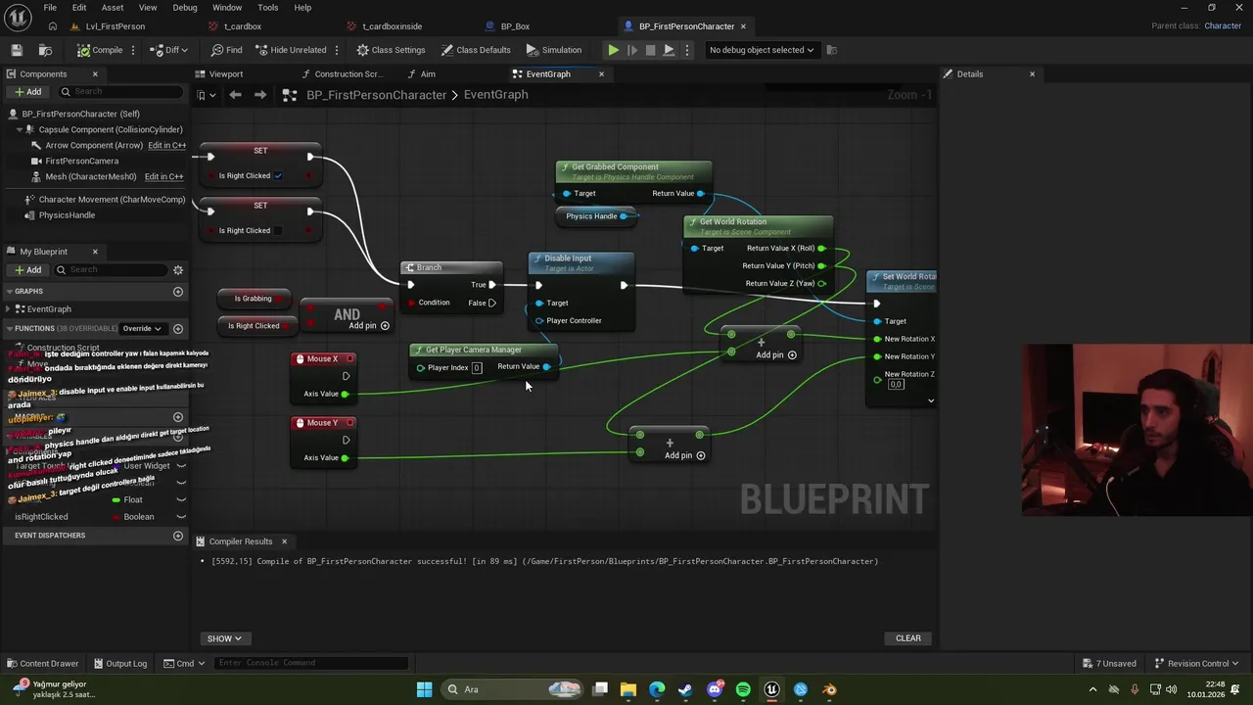Select the isRightClicked variable
Image resolution: width=1253 pixels, height=705 pixels.
pos(41,517)
